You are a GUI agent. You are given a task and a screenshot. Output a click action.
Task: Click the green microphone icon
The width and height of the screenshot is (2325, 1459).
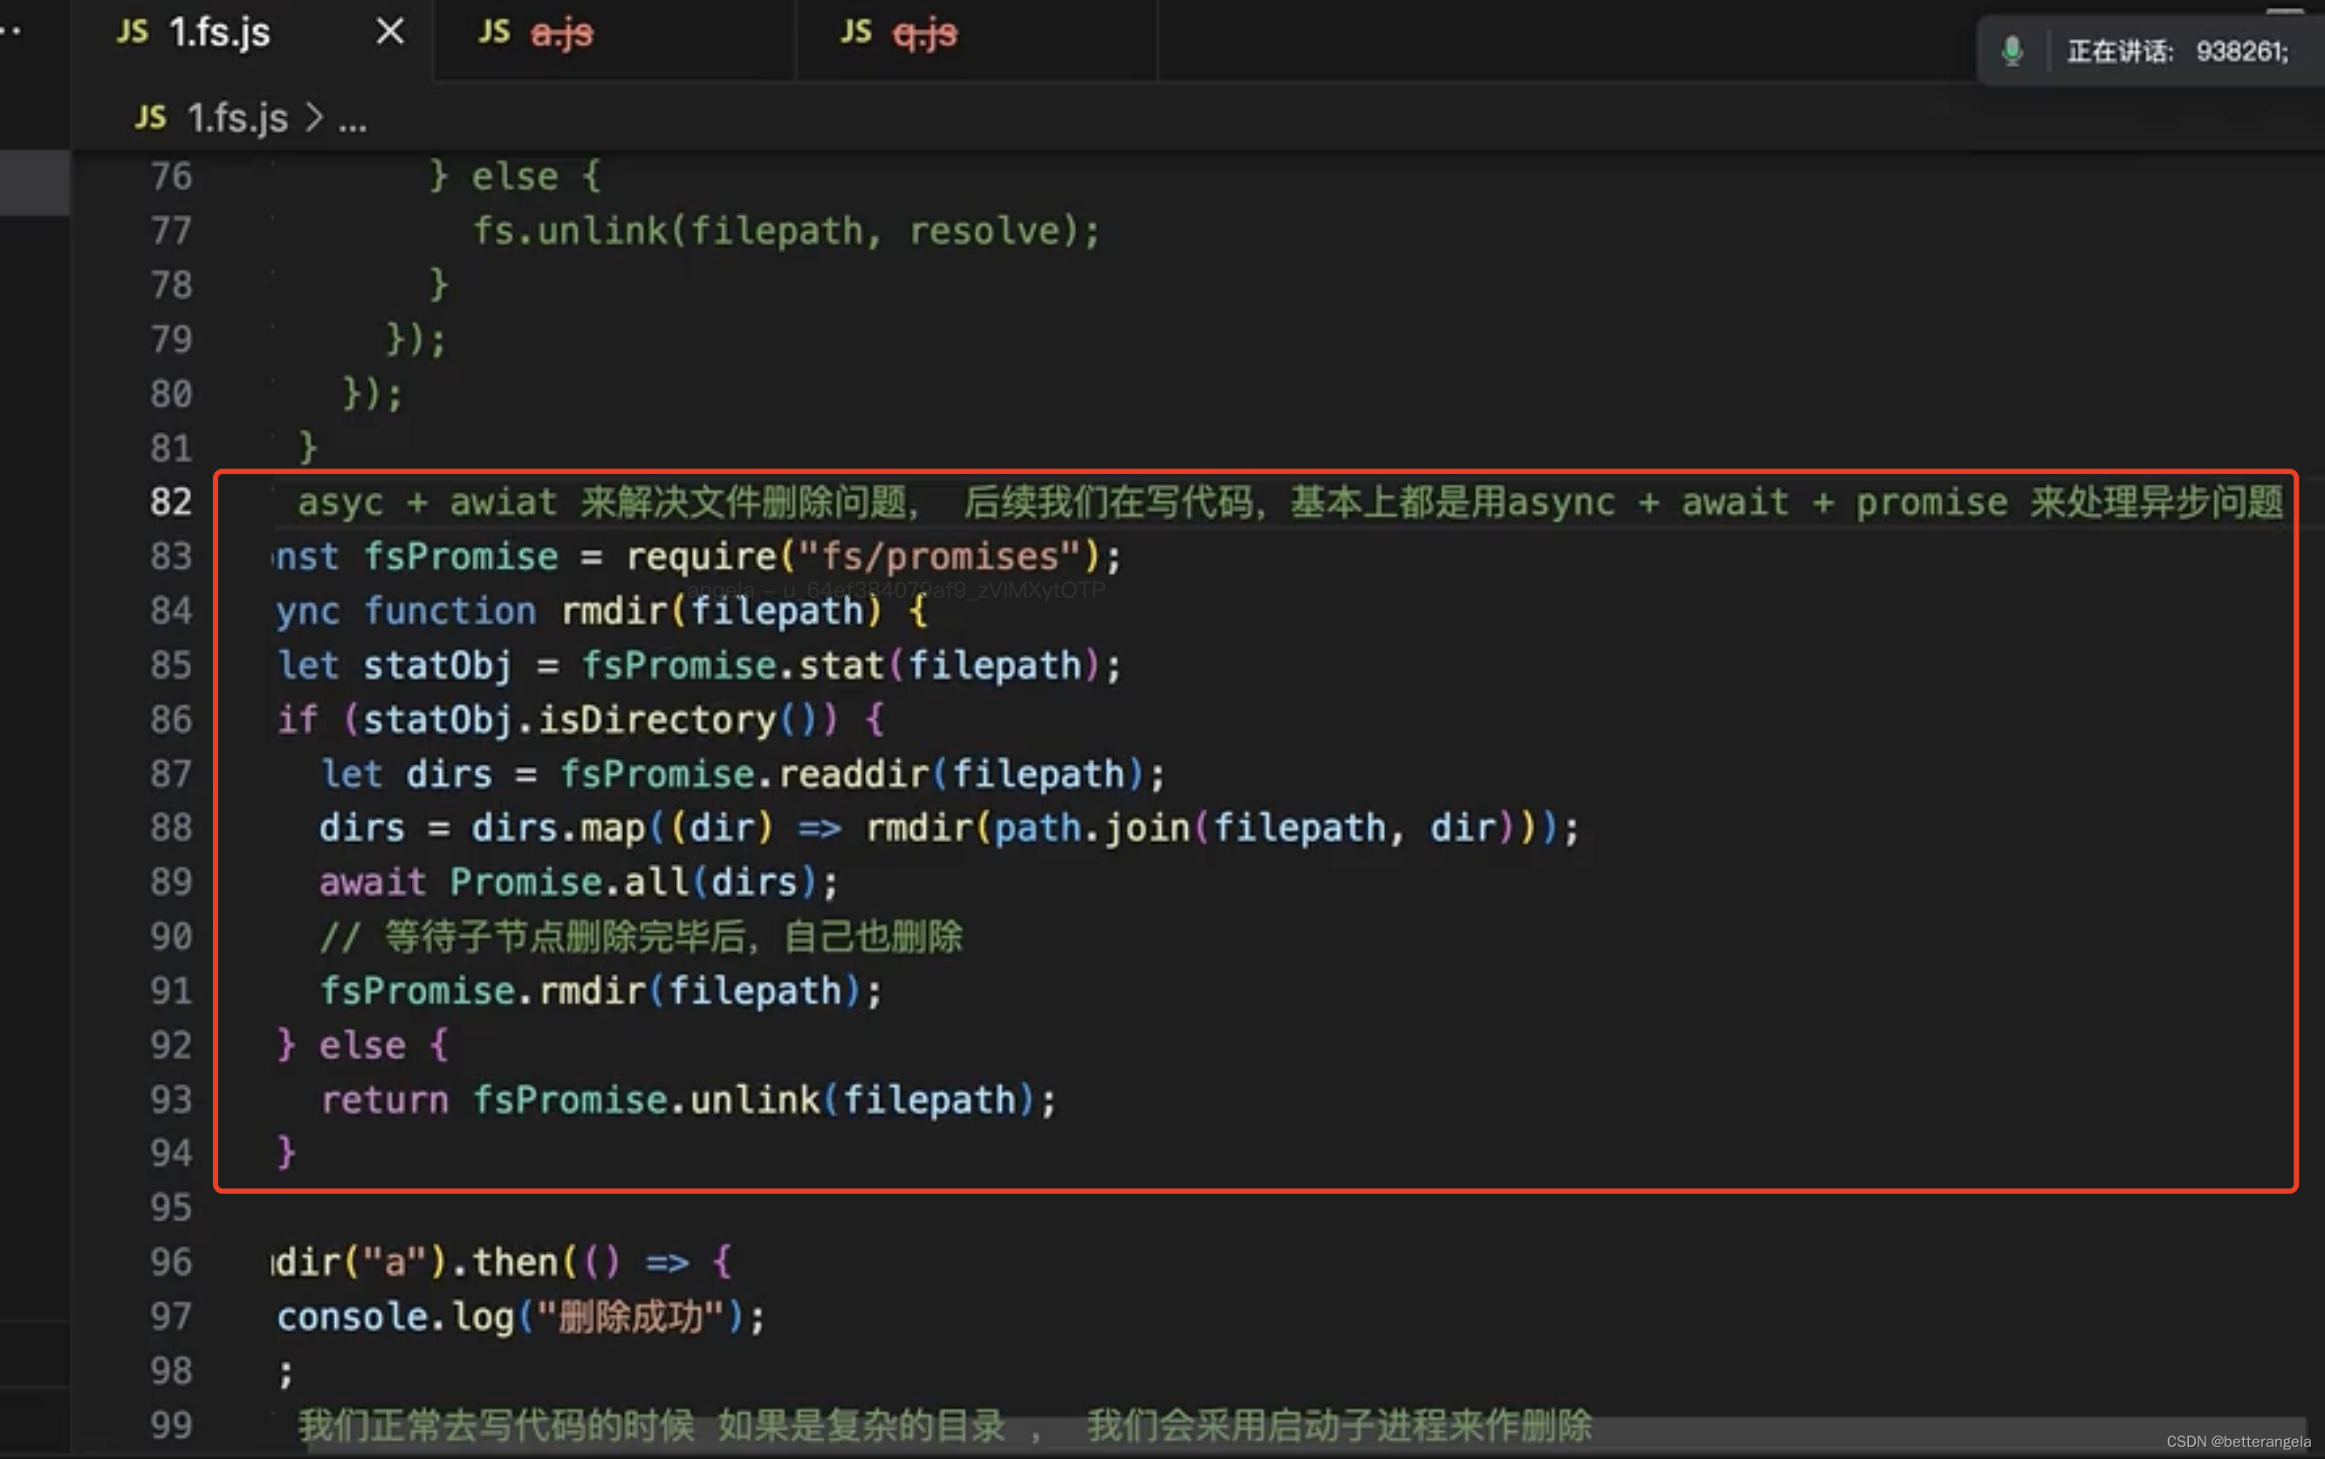2012,51
